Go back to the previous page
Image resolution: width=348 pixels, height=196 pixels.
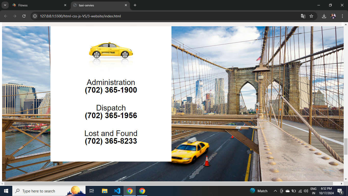(6, 16)
